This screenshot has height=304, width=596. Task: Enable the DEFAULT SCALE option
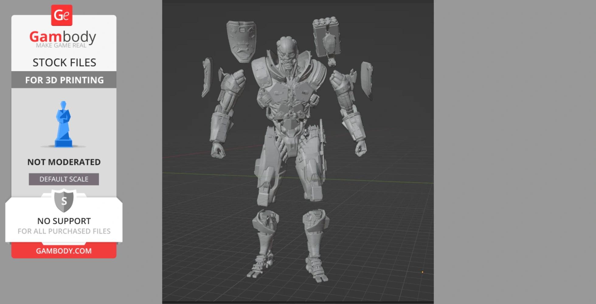(64, 179)
